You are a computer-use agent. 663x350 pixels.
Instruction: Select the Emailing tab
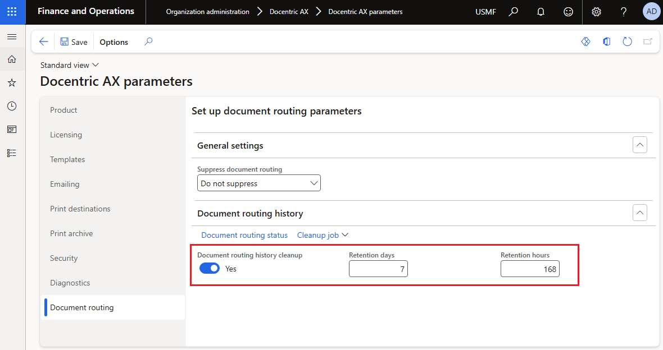65,184
